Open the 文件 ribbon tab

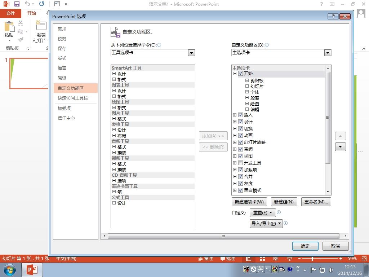(x=10, y=13)
